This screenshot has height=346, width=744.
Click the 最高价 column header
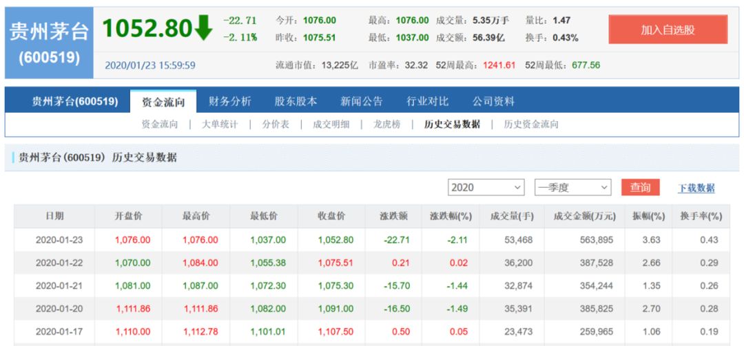[196, 216]
